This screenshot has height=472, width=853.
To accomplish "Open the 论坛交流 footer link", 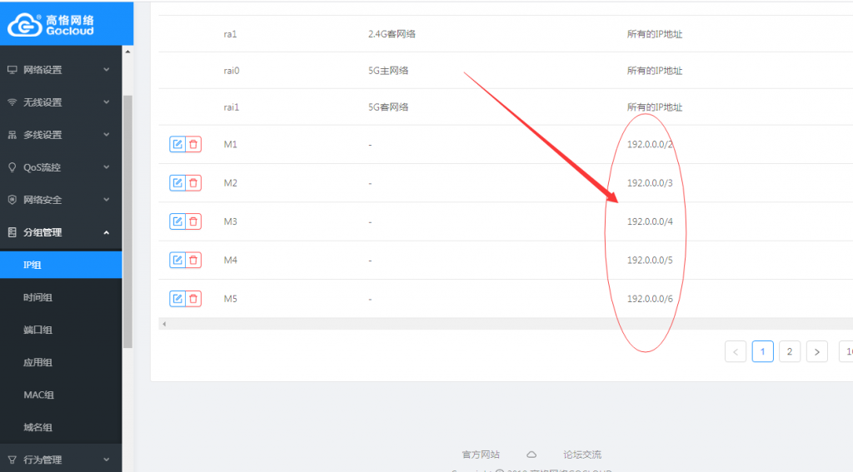I will point(582,455).
